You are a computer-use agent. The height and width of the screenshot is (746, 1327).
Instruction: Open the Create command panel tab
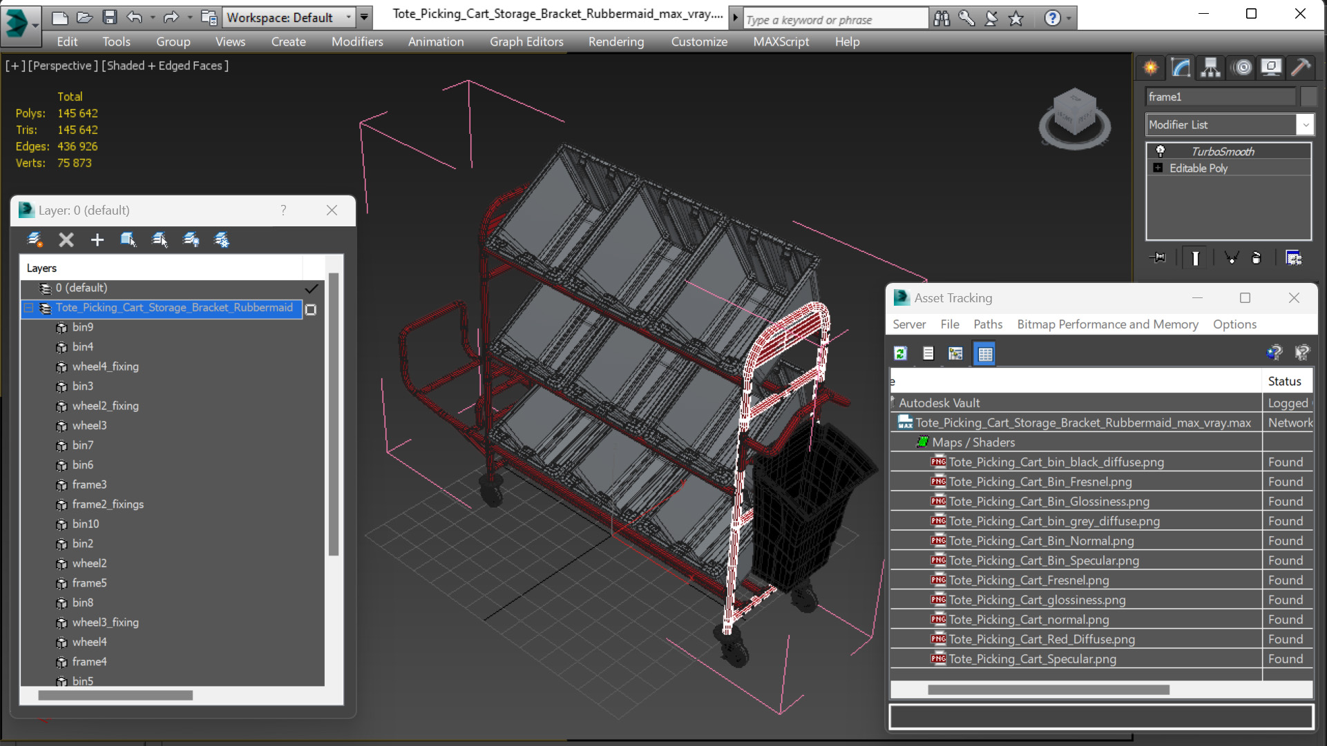click(1151, 68)
